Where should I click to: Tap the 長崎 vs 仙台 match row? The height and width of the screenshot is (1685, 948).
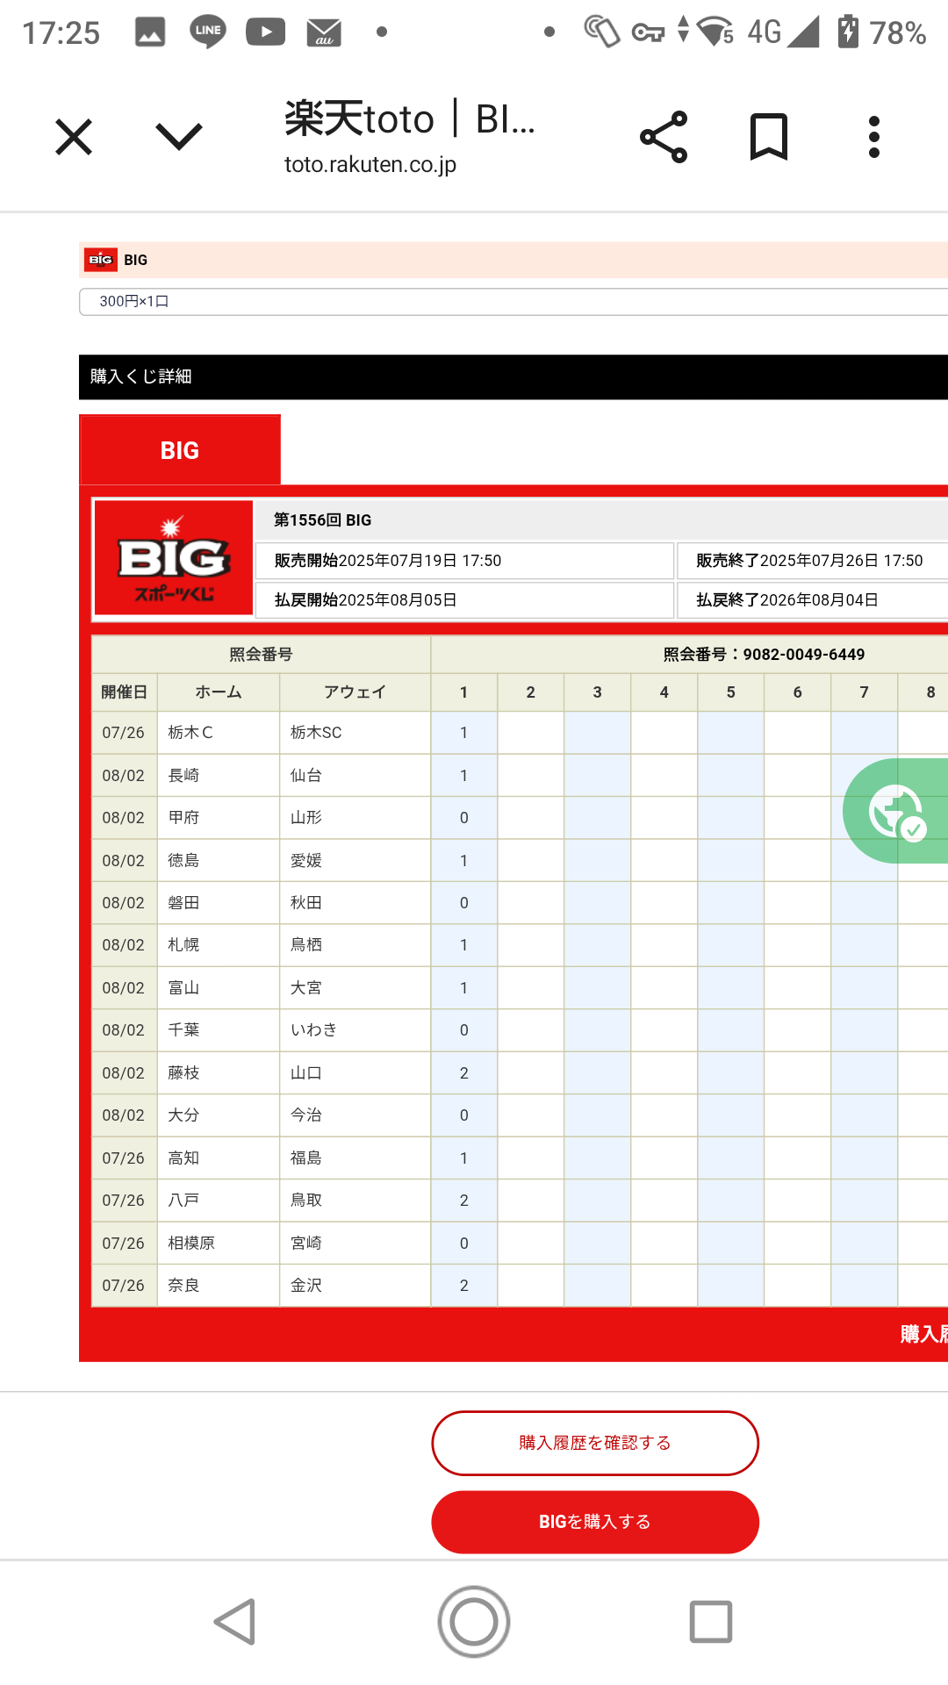pos(262,775)
